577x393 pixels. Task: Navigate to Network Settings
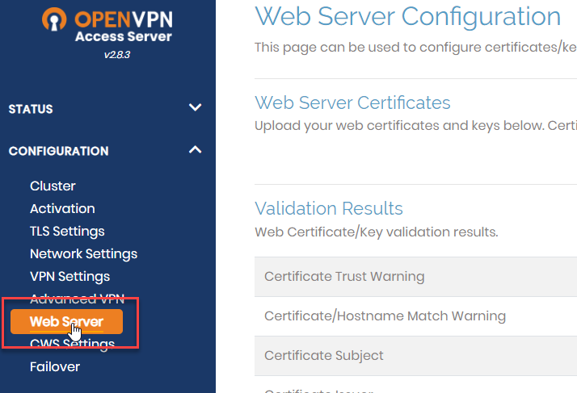pos(83,254)
